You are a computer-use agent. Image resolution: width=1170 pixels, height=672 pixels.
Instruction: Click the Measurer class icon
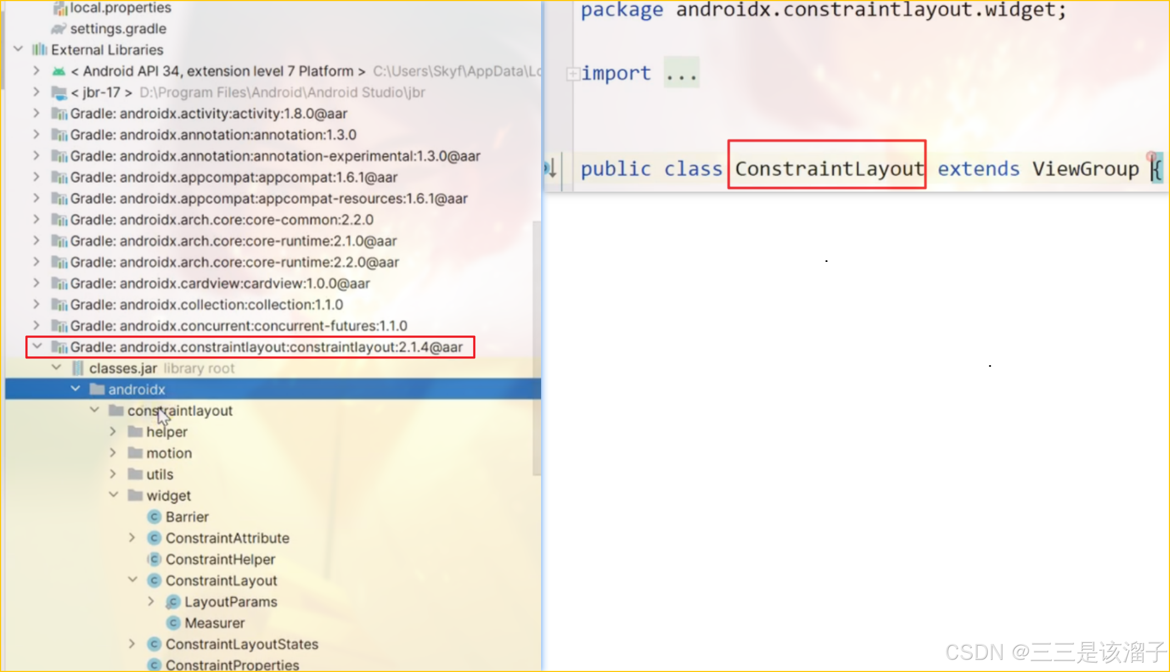pyautogui.click(x=173, y=623)
